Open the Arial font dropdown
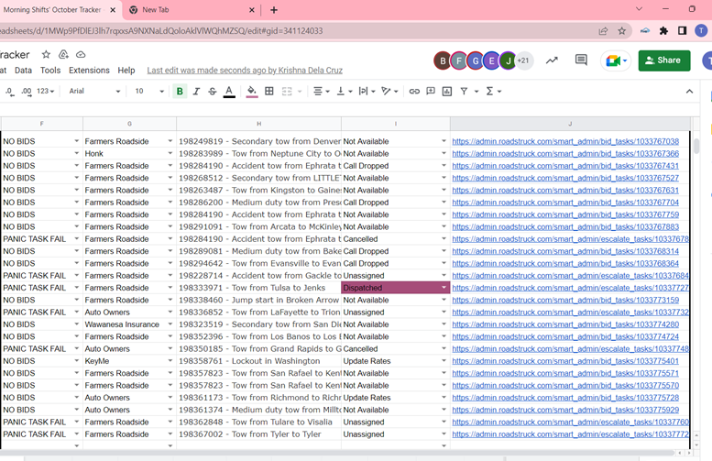 click(94, 92)
